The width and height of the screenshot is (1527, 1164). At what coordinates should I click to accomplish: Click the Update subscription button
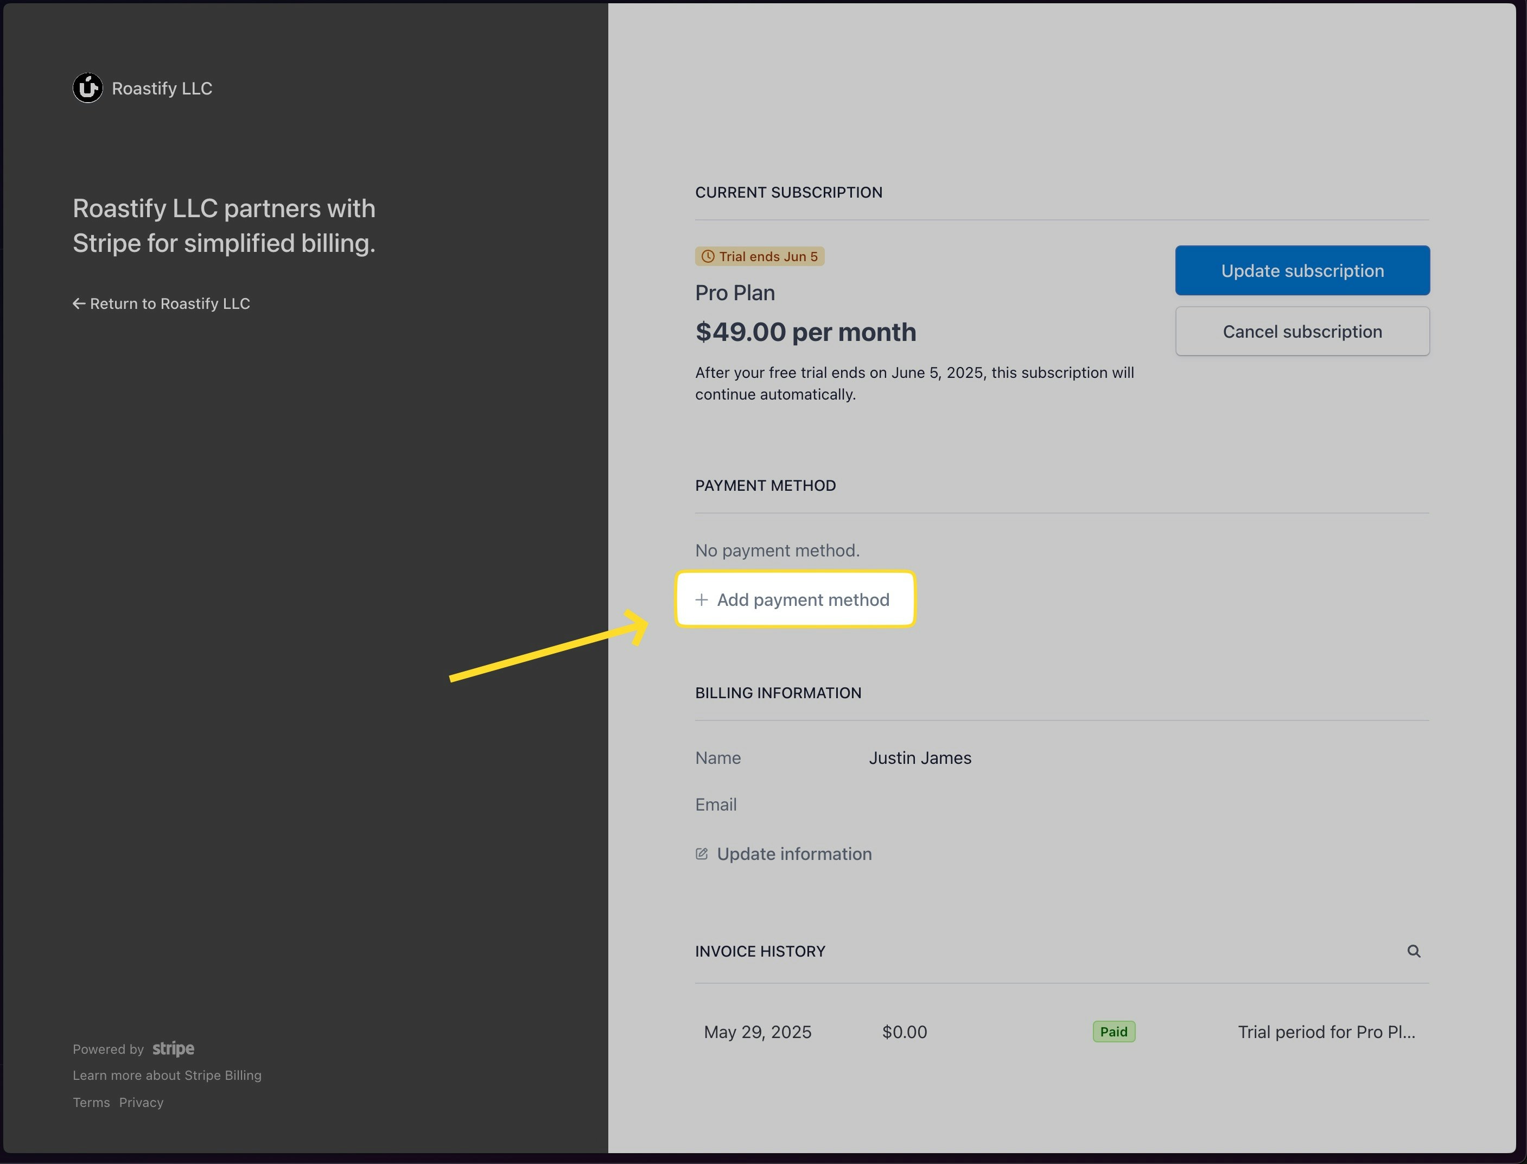[x=1301, y=270]
